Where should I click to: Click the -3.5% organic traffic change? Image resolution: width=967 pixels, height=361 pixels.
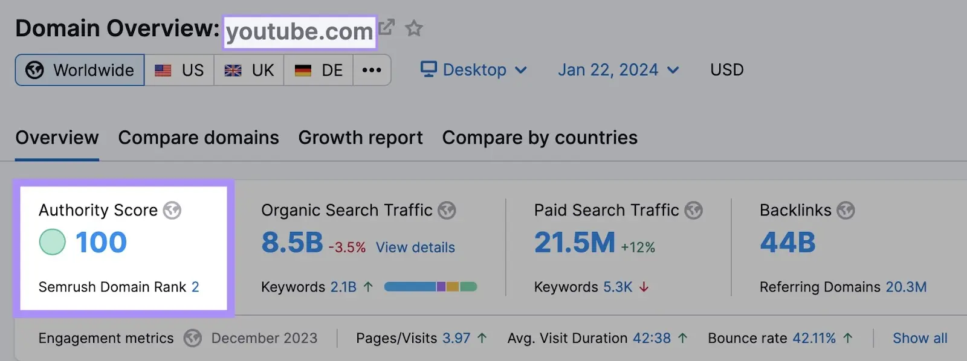(347, 248)
